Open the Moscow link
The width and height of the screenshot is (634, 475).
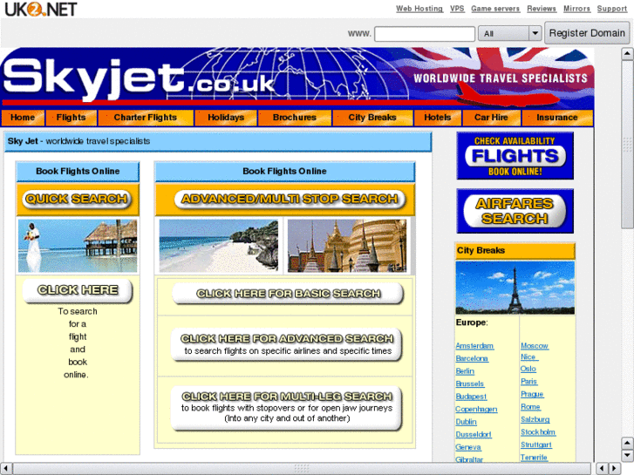coord(534,346)
